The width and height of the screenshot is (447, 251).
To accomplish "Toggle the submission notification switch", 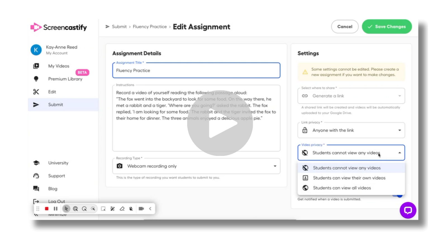I will (x=399, y=196).
